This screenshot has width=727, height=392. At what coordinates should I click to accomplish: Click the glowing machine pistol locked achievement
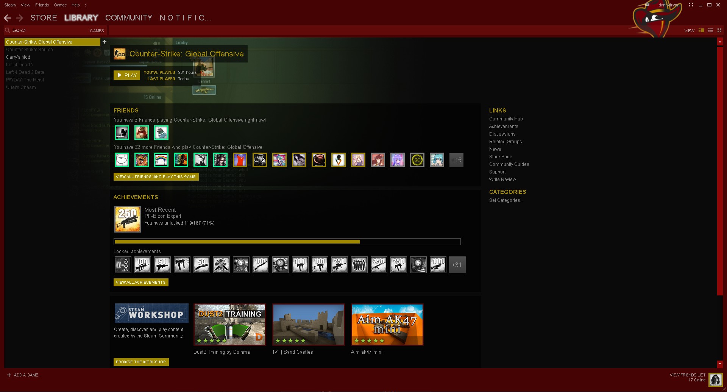click(x=182, y=265)
